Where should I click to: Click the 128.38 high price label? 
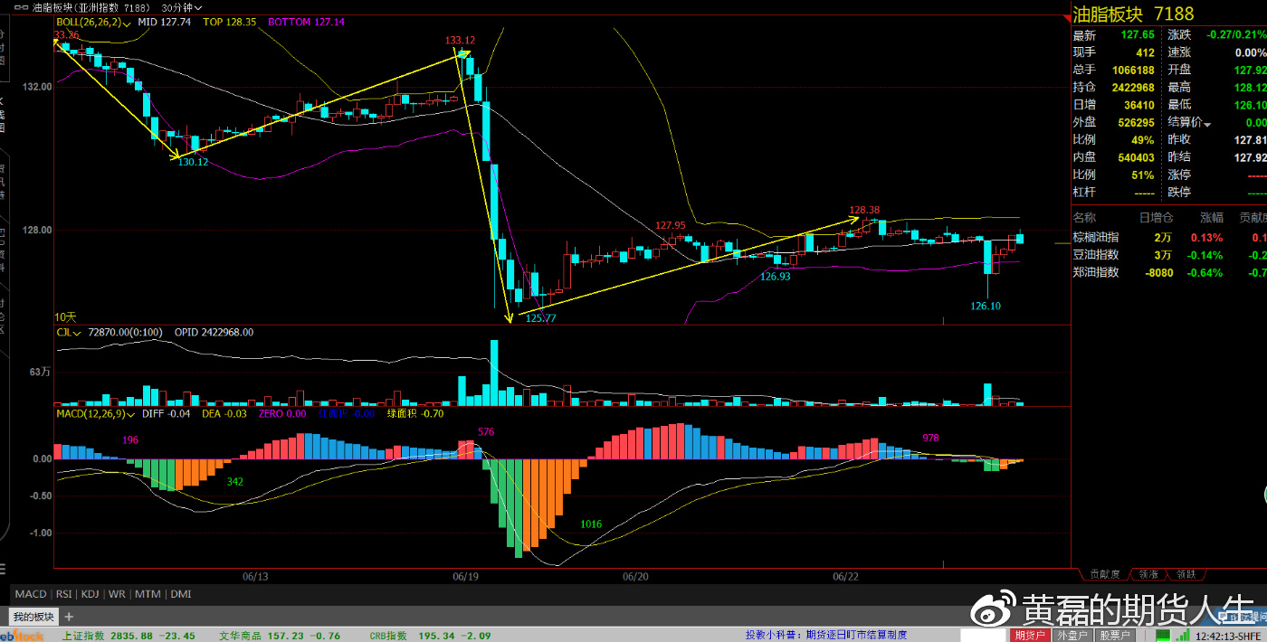pyautogui.click(x=864, y=210)
